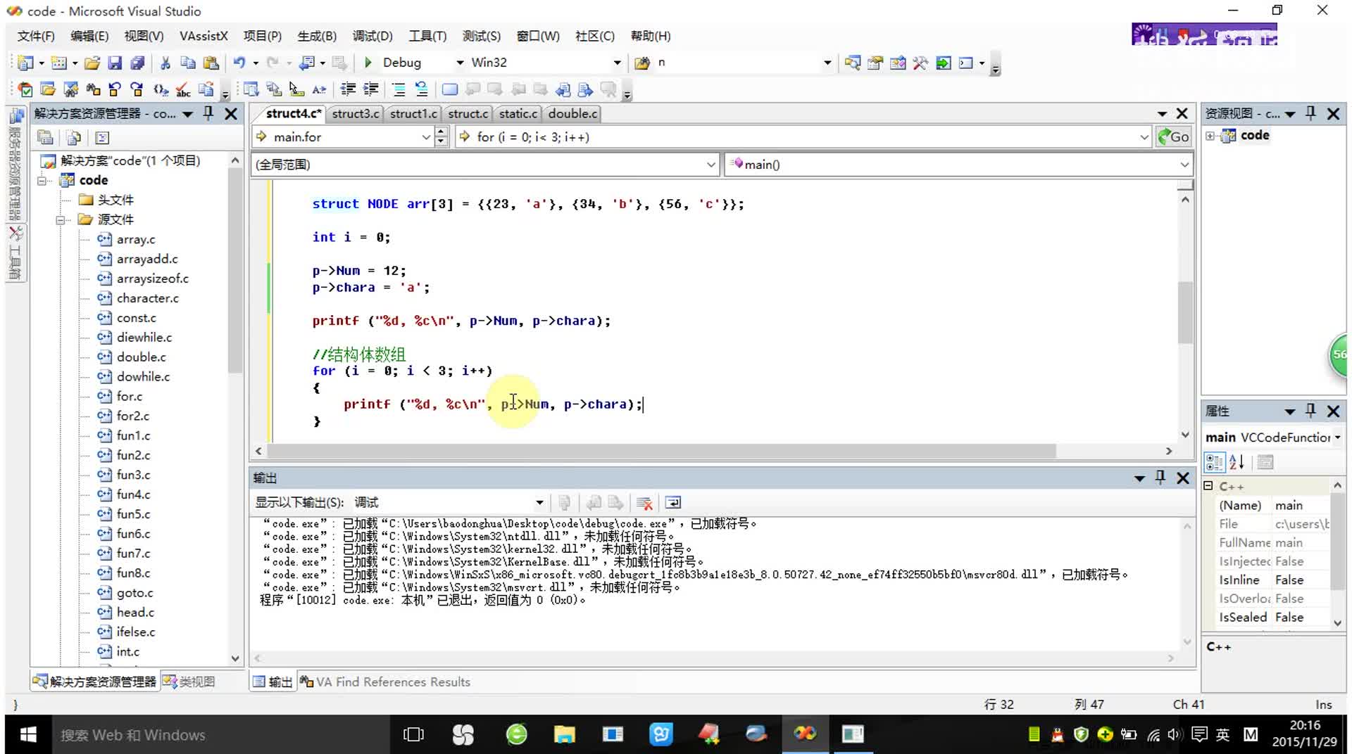
Task: Click the volume icon in system tray
Action: [1174, 735]
